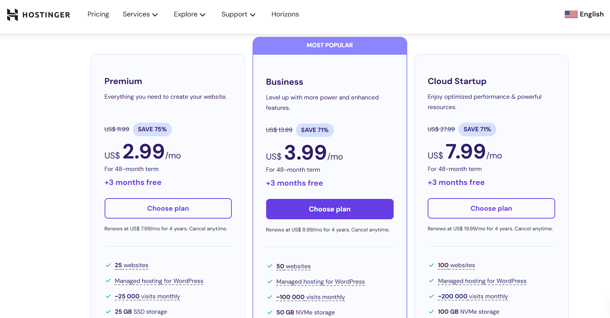Expand the Support dropdown menu
Screen dimensions: 610x318
[238, 14]
